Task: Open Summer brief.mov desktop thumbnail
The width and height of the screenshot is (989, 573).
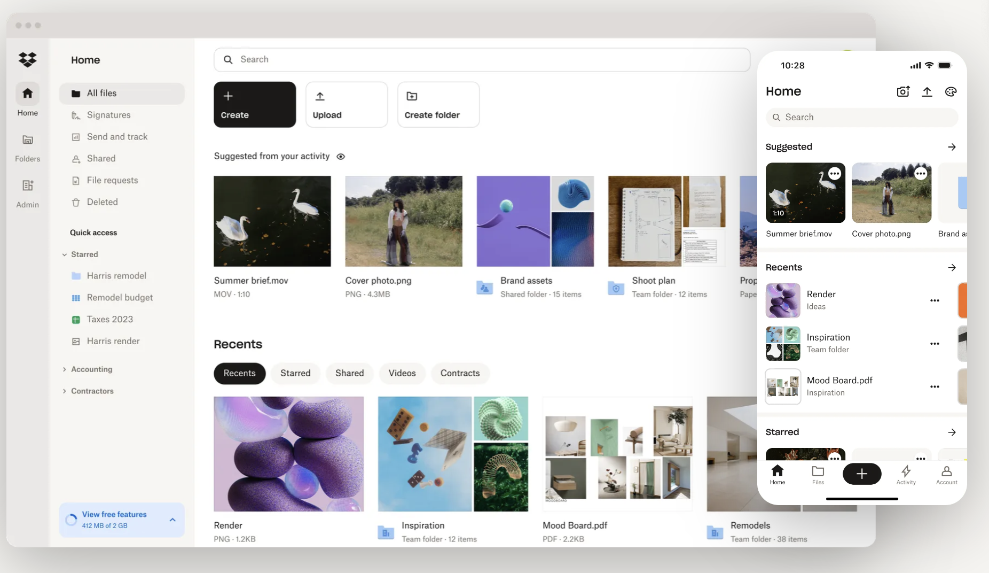Action: coord(272,221)
